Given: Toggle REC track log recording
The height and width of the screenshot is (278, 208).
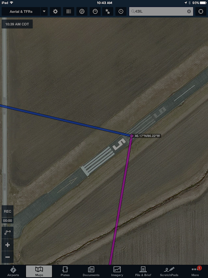Looking at the screenshot, I should pyautogui.click(x=7, y=212).
